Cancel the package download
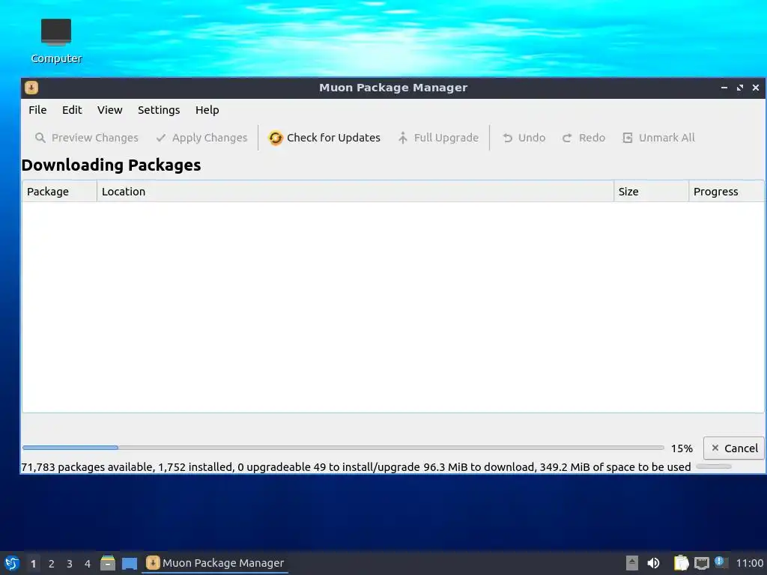 tap(734, 448)
